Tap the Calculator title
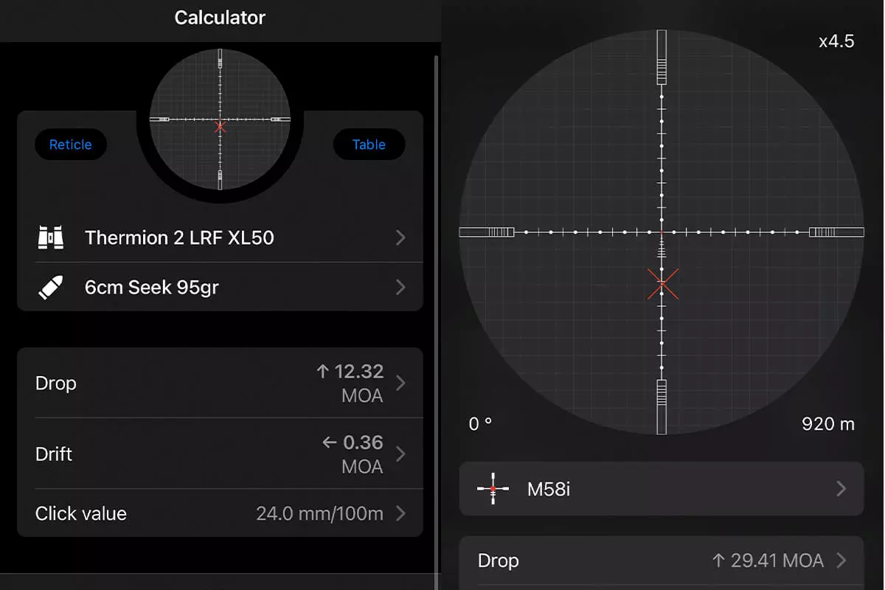 click(220, 18)
